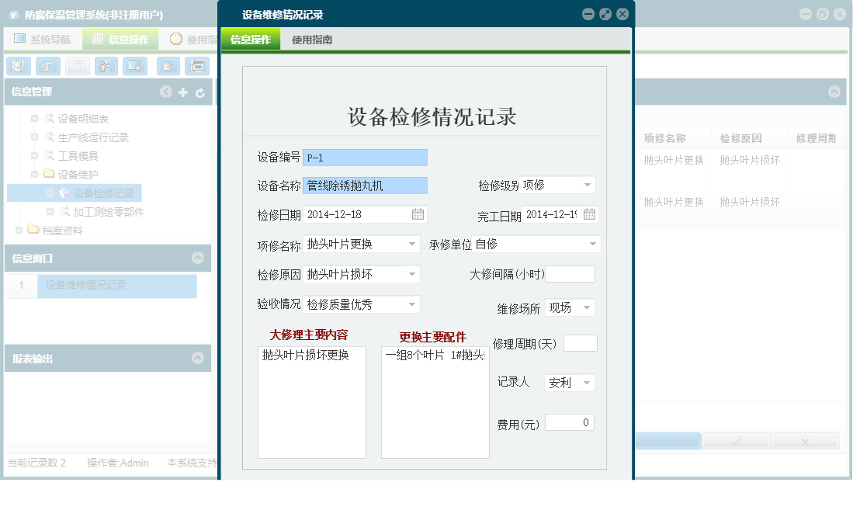853x524 pixels.
Task: Select the search query tool in the toolbar
Action: [18, 66]
